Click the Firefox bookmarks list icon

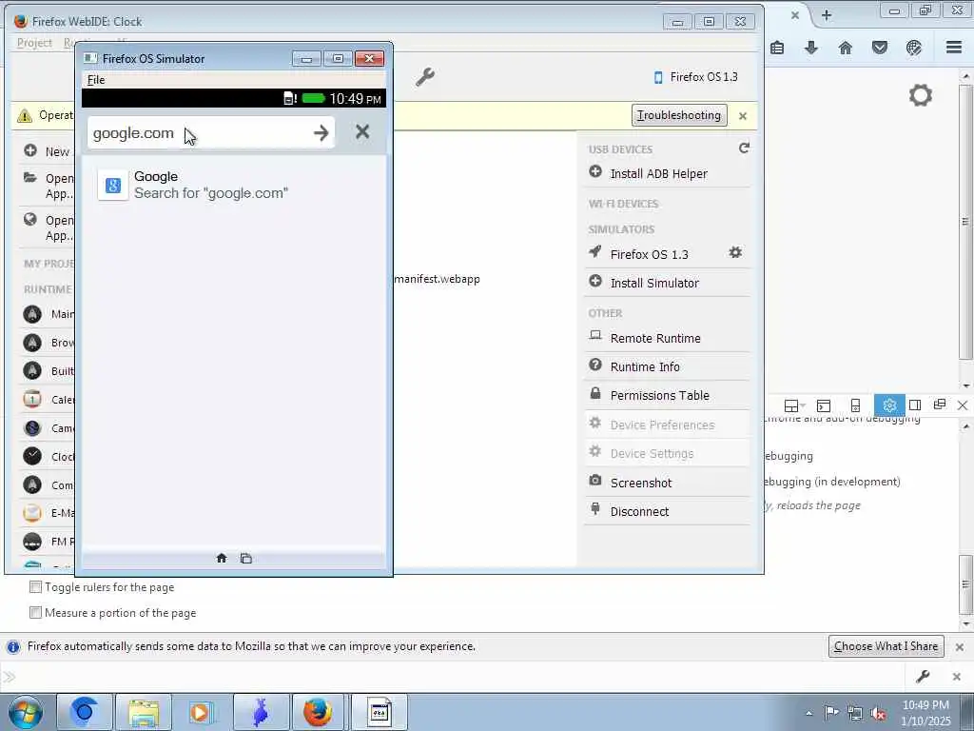pyautogui.click(x=777, y=48)
